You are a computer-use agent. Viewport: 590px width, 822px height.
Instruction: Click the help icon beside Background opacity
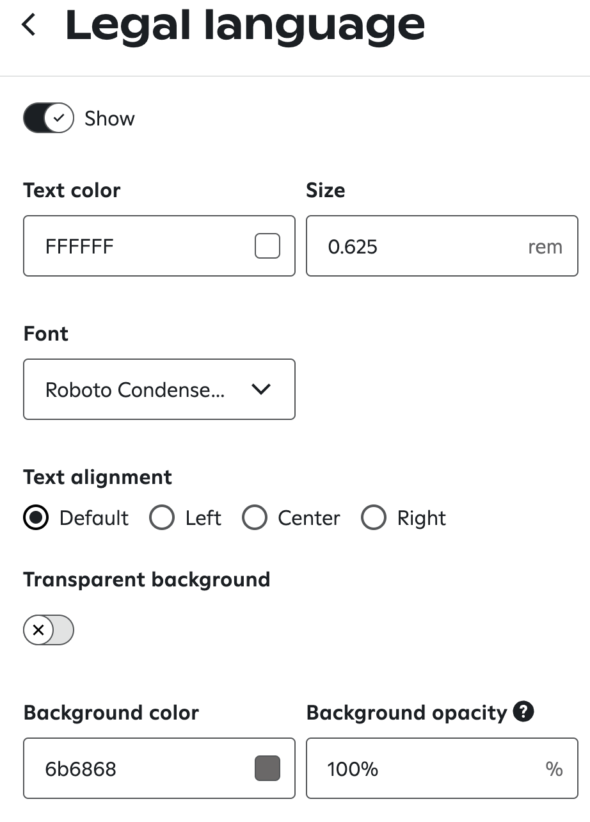tap(523, 711)
